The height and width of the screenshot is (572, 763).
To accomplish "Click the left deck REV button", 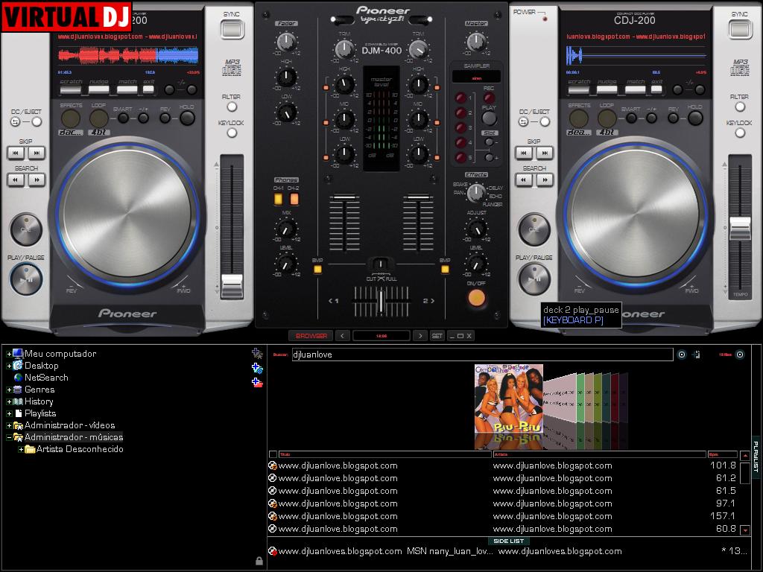I will pos(165,118).
